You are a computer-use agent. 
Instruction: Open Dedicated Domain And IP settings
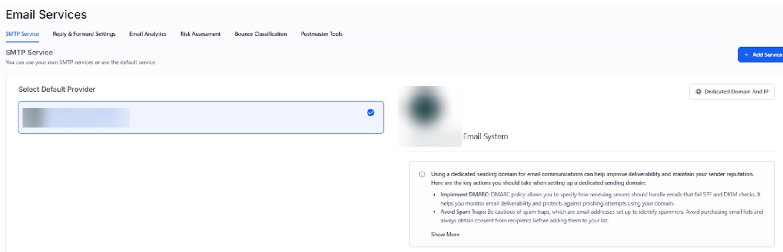tap(732, 92)
